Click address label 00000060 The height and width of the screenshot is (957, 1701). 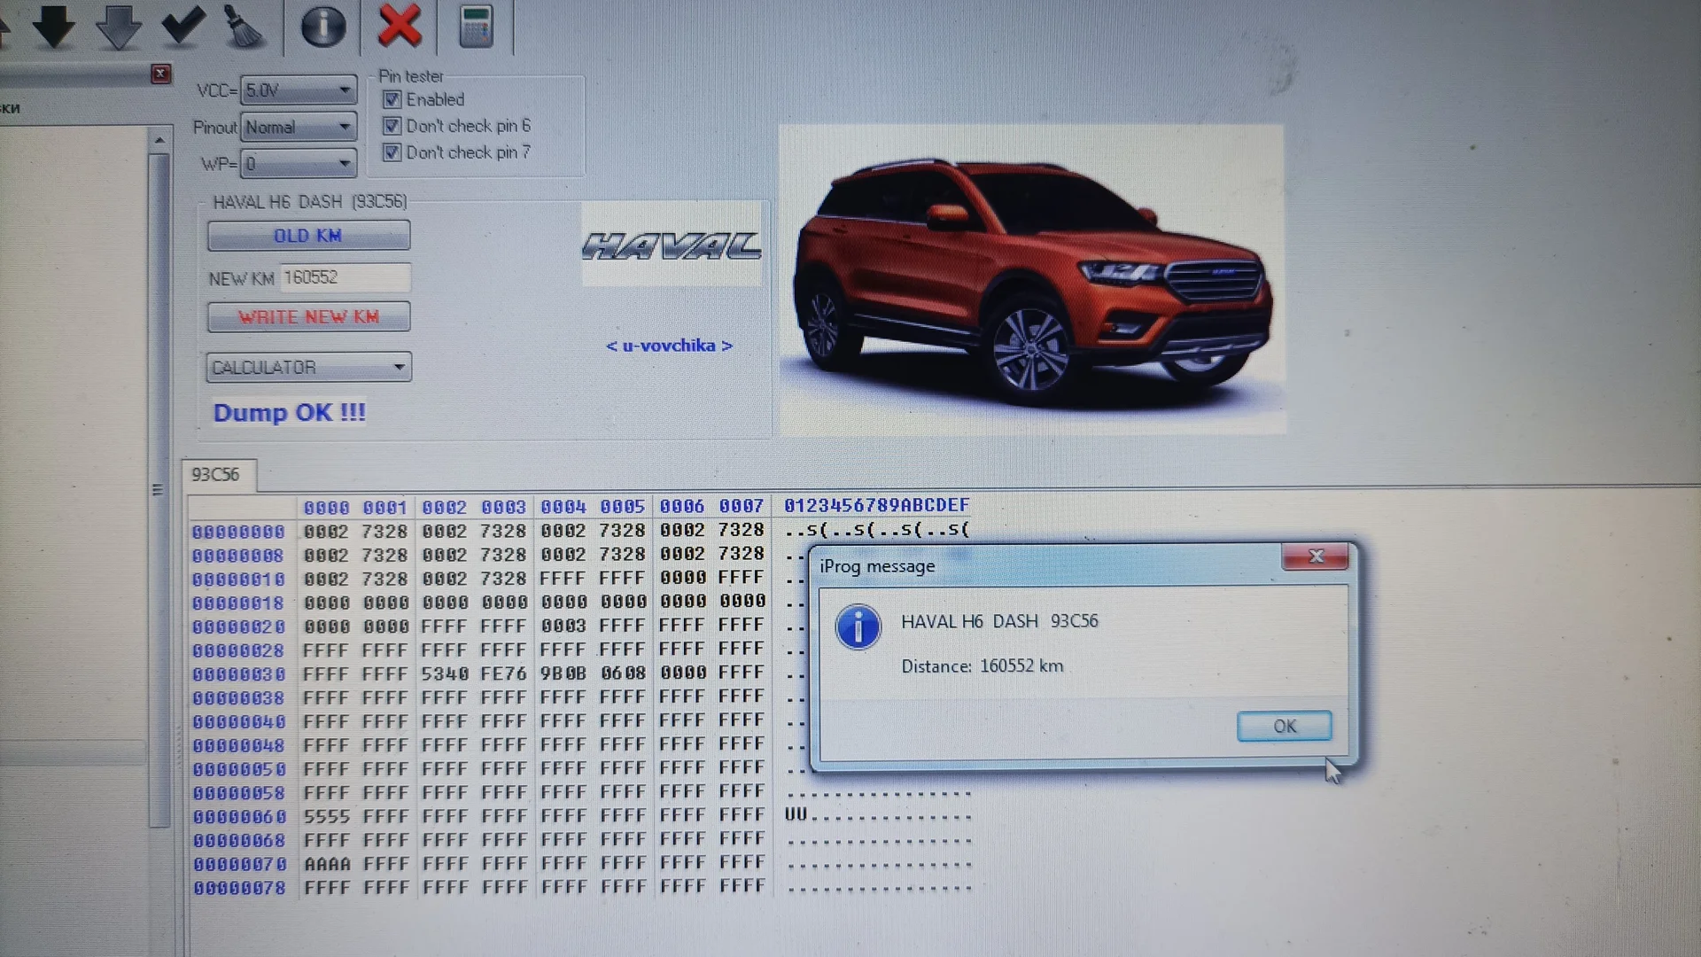239,817
